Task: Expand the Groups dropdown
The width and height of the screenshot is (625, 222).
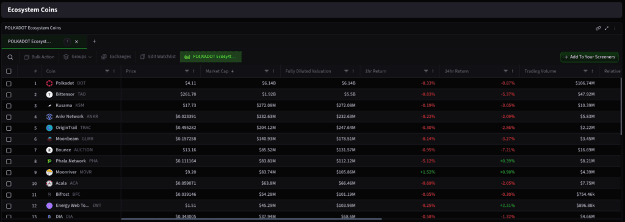Action: point(78,57)
